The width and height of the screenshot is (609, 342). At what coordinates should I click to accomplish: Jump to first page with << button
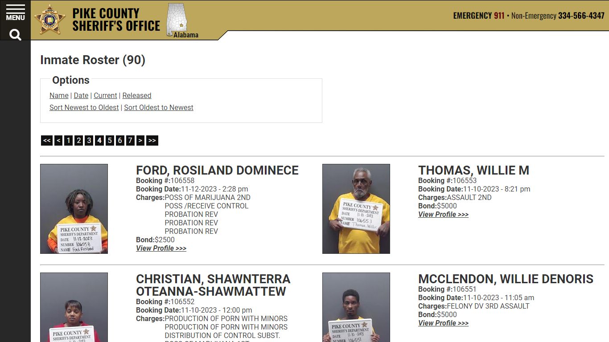[47, 141]
